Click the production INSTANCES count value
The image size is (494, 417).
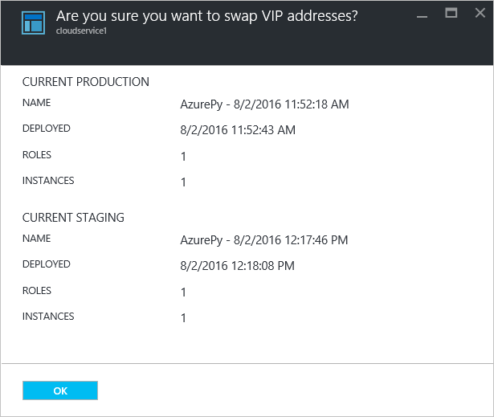click(x=183, y=182)
